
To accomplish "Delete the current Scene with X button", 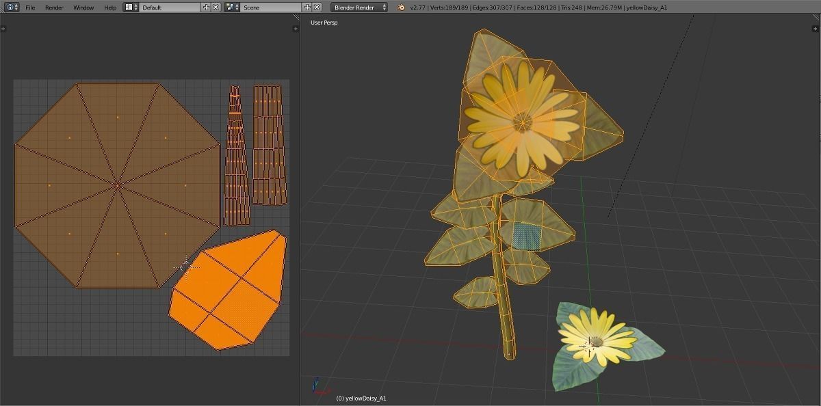I will [x=317, y=7].
